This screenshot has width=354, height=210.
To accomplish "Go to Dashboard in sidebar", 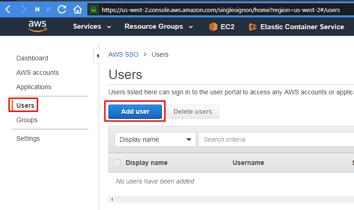I will click(32, 58).
